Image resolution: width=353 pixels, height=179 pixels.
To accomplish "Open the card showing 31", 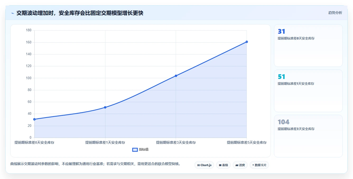I will 308,46.
